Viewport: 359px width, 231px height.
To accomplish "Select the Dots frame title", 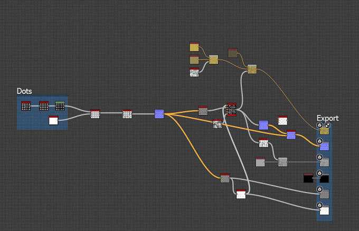I will tap(24, 91).
